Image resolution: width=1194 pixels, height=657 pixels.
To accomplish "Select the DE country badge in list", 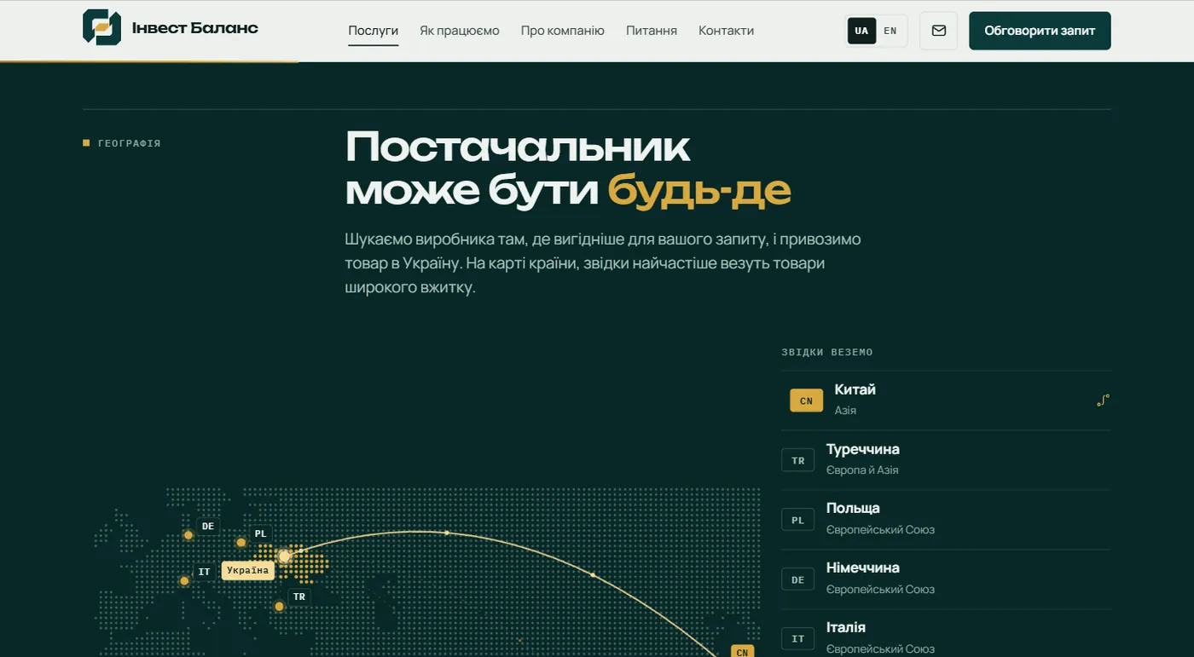I will tap(797, 579).
